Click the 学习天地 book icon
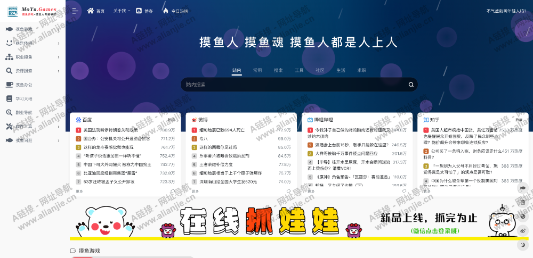Viewport: 533px width, 258px height. pyautogui.click(x=10, y=98)
